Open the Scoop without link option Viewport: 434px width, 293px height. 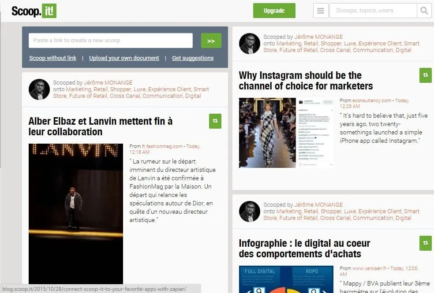coord(52,58)
